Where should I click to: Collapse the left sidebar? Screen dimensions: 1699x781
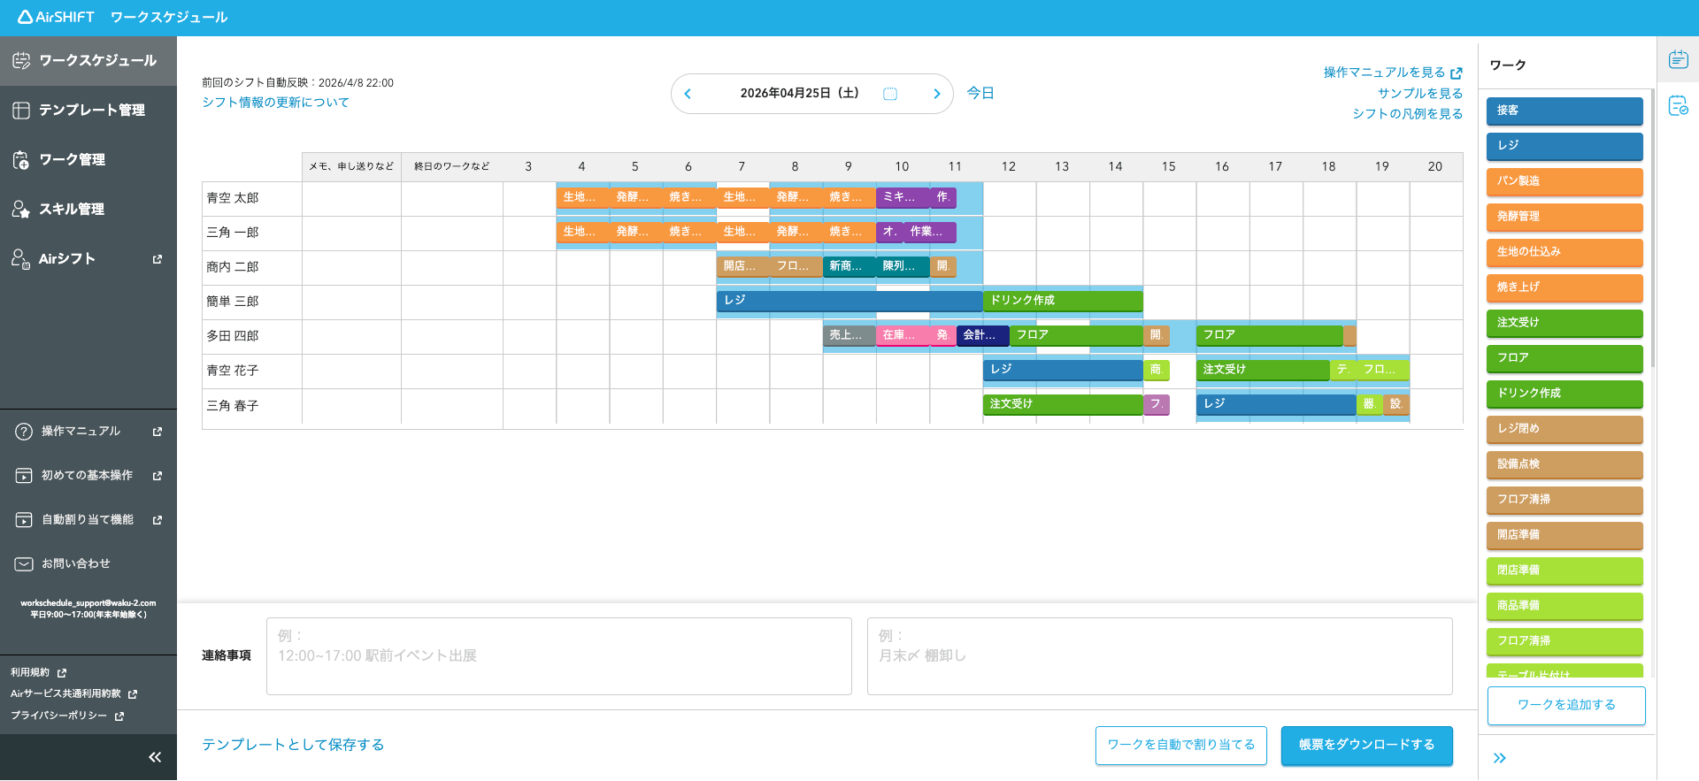155,757
